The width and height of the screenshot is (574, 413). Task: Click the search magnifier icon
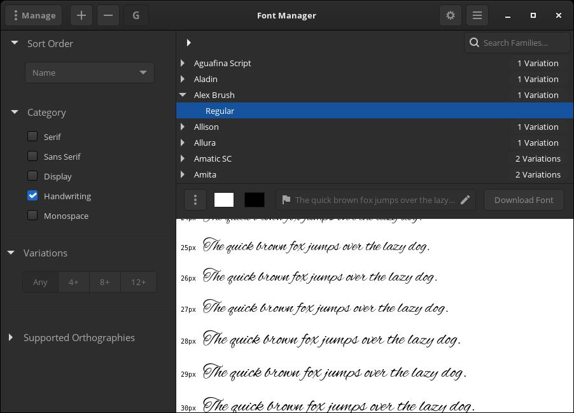pyautogui.click(x=475, y=43)
